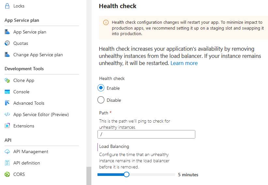Viewport: 268px width, 185px height.
Task: Follow the Learn more link
Action: tap(184, 63)
